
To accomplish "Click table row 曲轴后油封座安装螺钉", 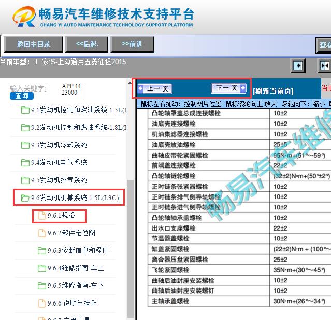I will [x=239, y=291].
